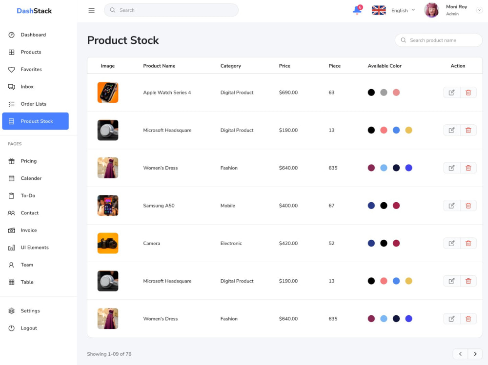The width and height of the screenshot is (488, 365).
Task: Click the Calender icon in sidebar
Action: (x=12, y=178)
